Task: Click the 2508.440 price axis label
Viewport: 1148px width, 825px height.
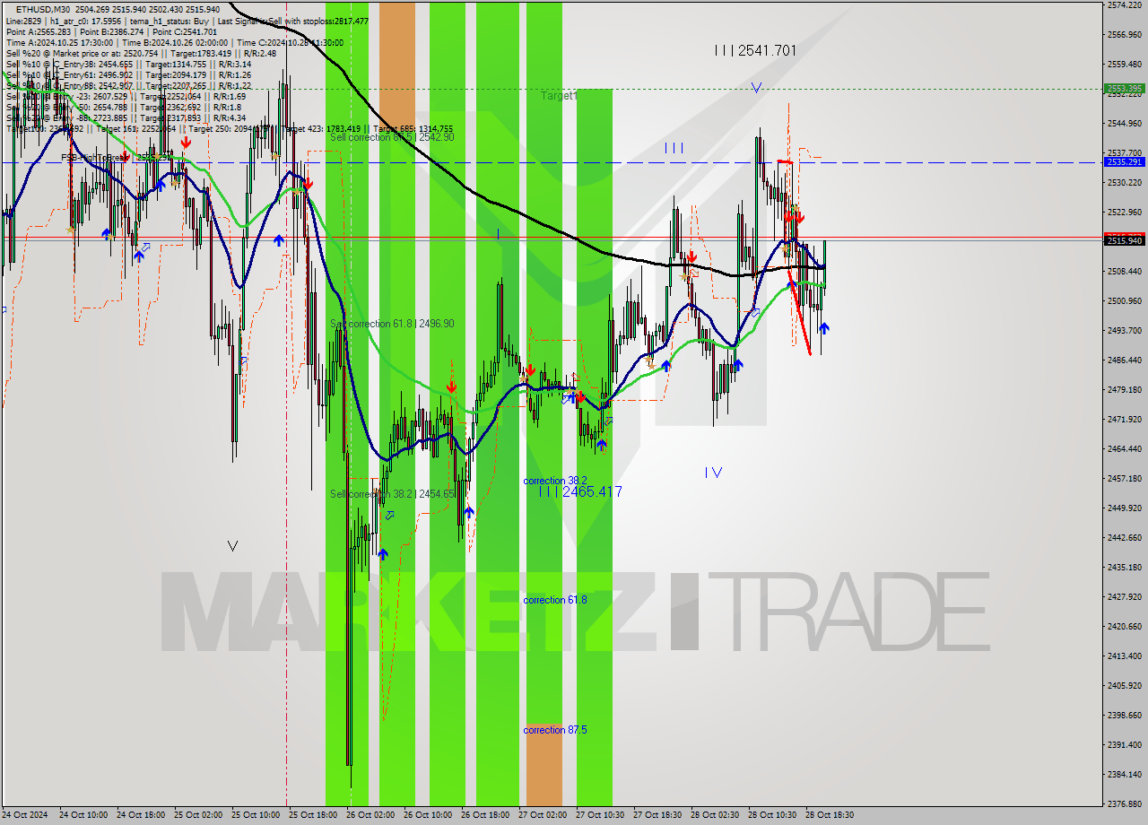Action: click(1125, 272)
